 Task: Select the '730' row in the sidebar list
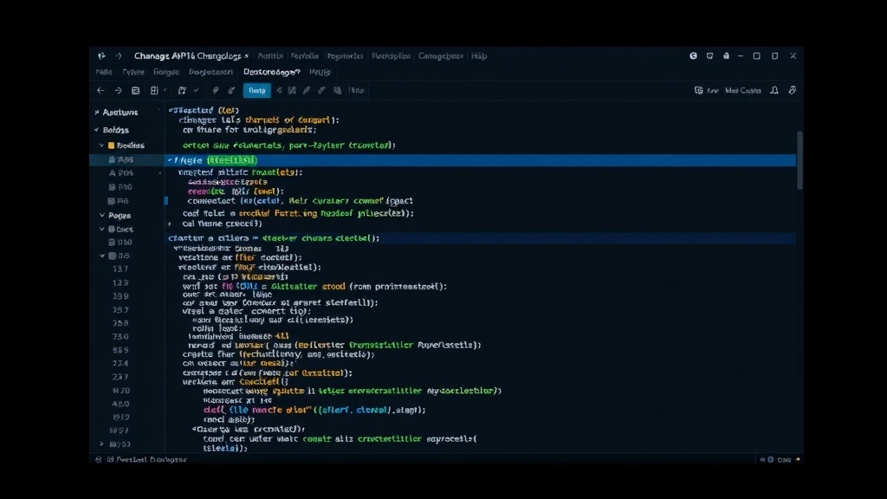(120, 337)
